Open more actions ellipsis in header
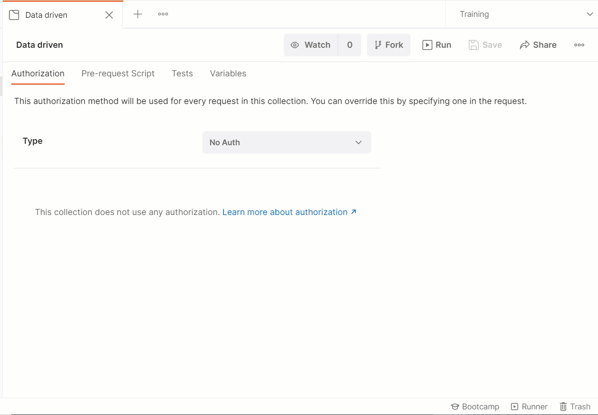Viewport: 598px width, 415px height. [x=579, y=45]
